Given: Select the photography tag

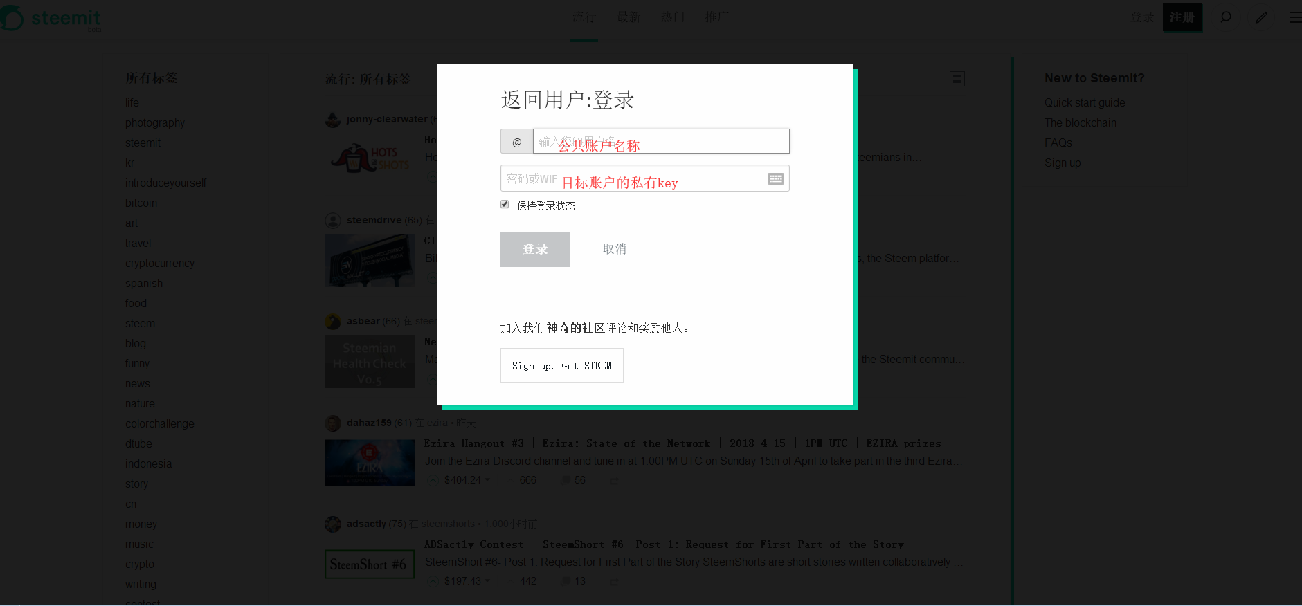Looking at the screenshot, I should 155,122.
